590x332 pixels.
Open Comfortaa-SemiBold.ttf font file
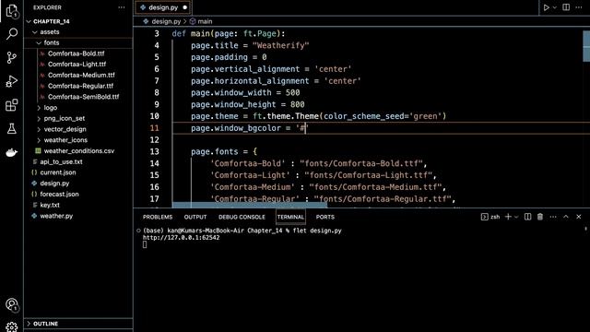pos(83,97)
